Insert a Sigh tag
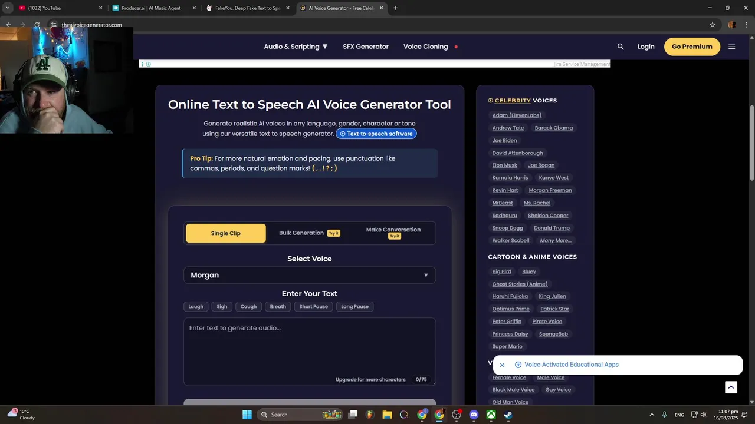The image size is (755, 424). pyautogui.click(x=222, y=306)
